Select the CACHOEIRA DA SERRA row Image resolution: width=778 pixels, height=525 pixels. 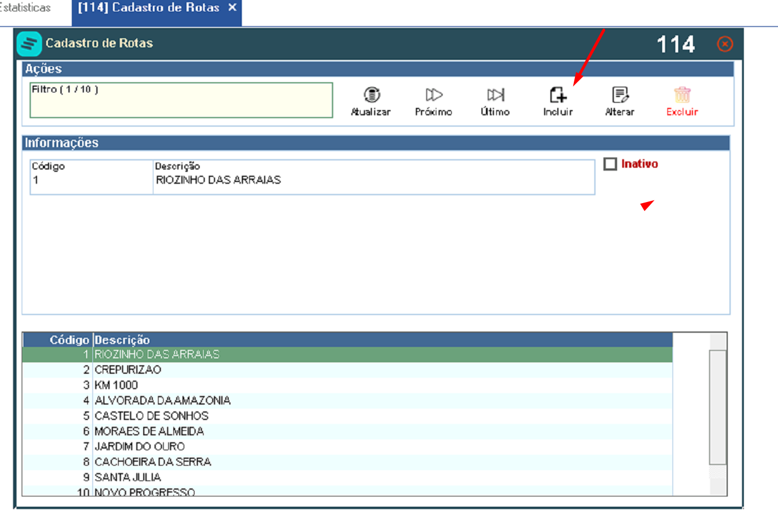point(347,462)
